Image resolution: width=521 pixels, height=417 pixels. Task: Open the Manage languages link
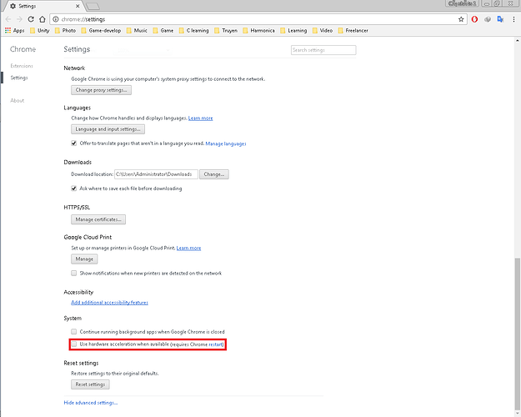[226, 143]
